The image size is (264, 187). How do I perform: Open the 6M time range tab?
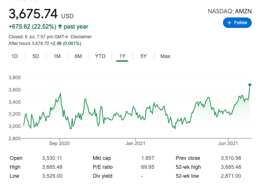78,56
